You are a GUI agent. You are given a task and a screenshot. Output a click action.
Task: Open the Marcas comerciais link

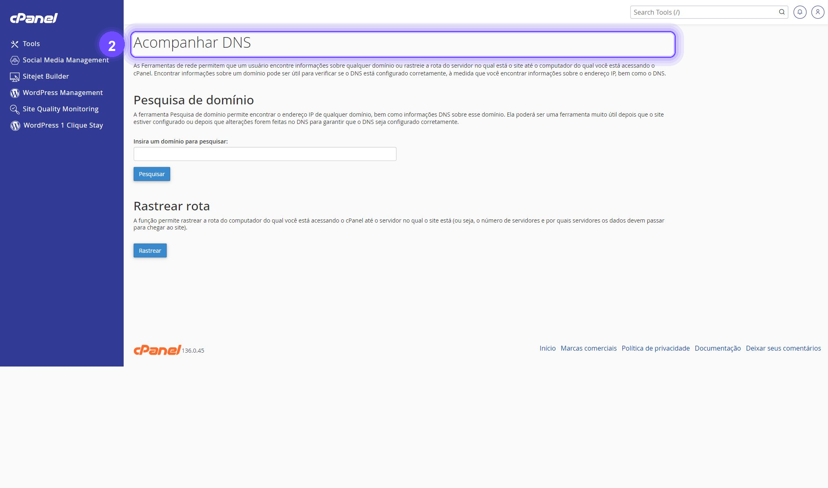(588, 348)
